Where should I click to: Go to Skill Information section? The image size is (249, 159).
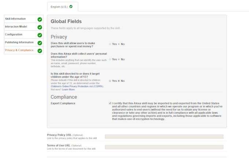pyautogui.click(x=24, y=19)
